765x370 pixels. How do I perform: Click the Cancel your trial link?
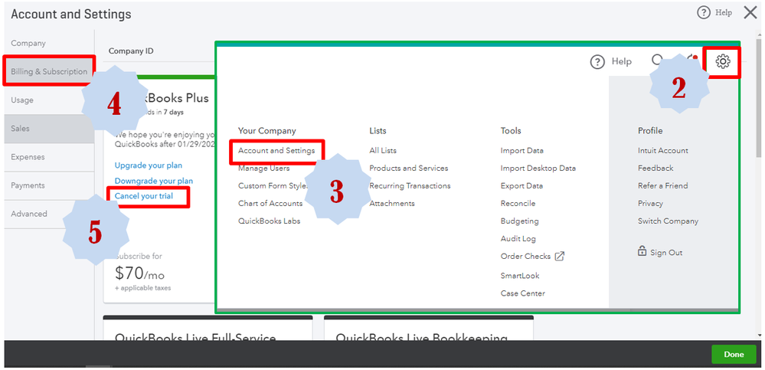coord(143,196)
